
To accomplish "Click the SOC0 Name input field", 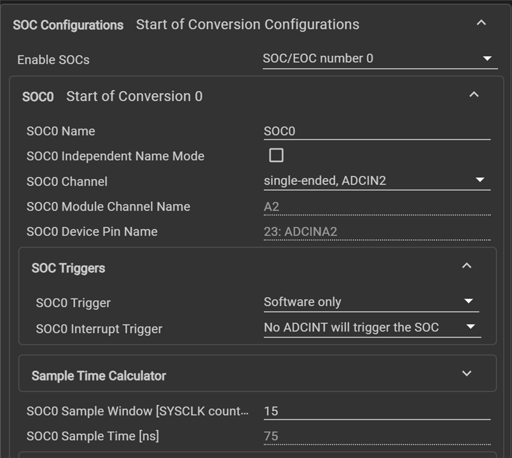I will (377, 131).
